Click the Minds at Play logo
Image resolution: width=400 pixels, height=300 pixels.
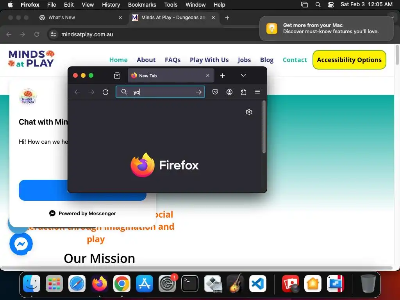(x=31, y=59)
